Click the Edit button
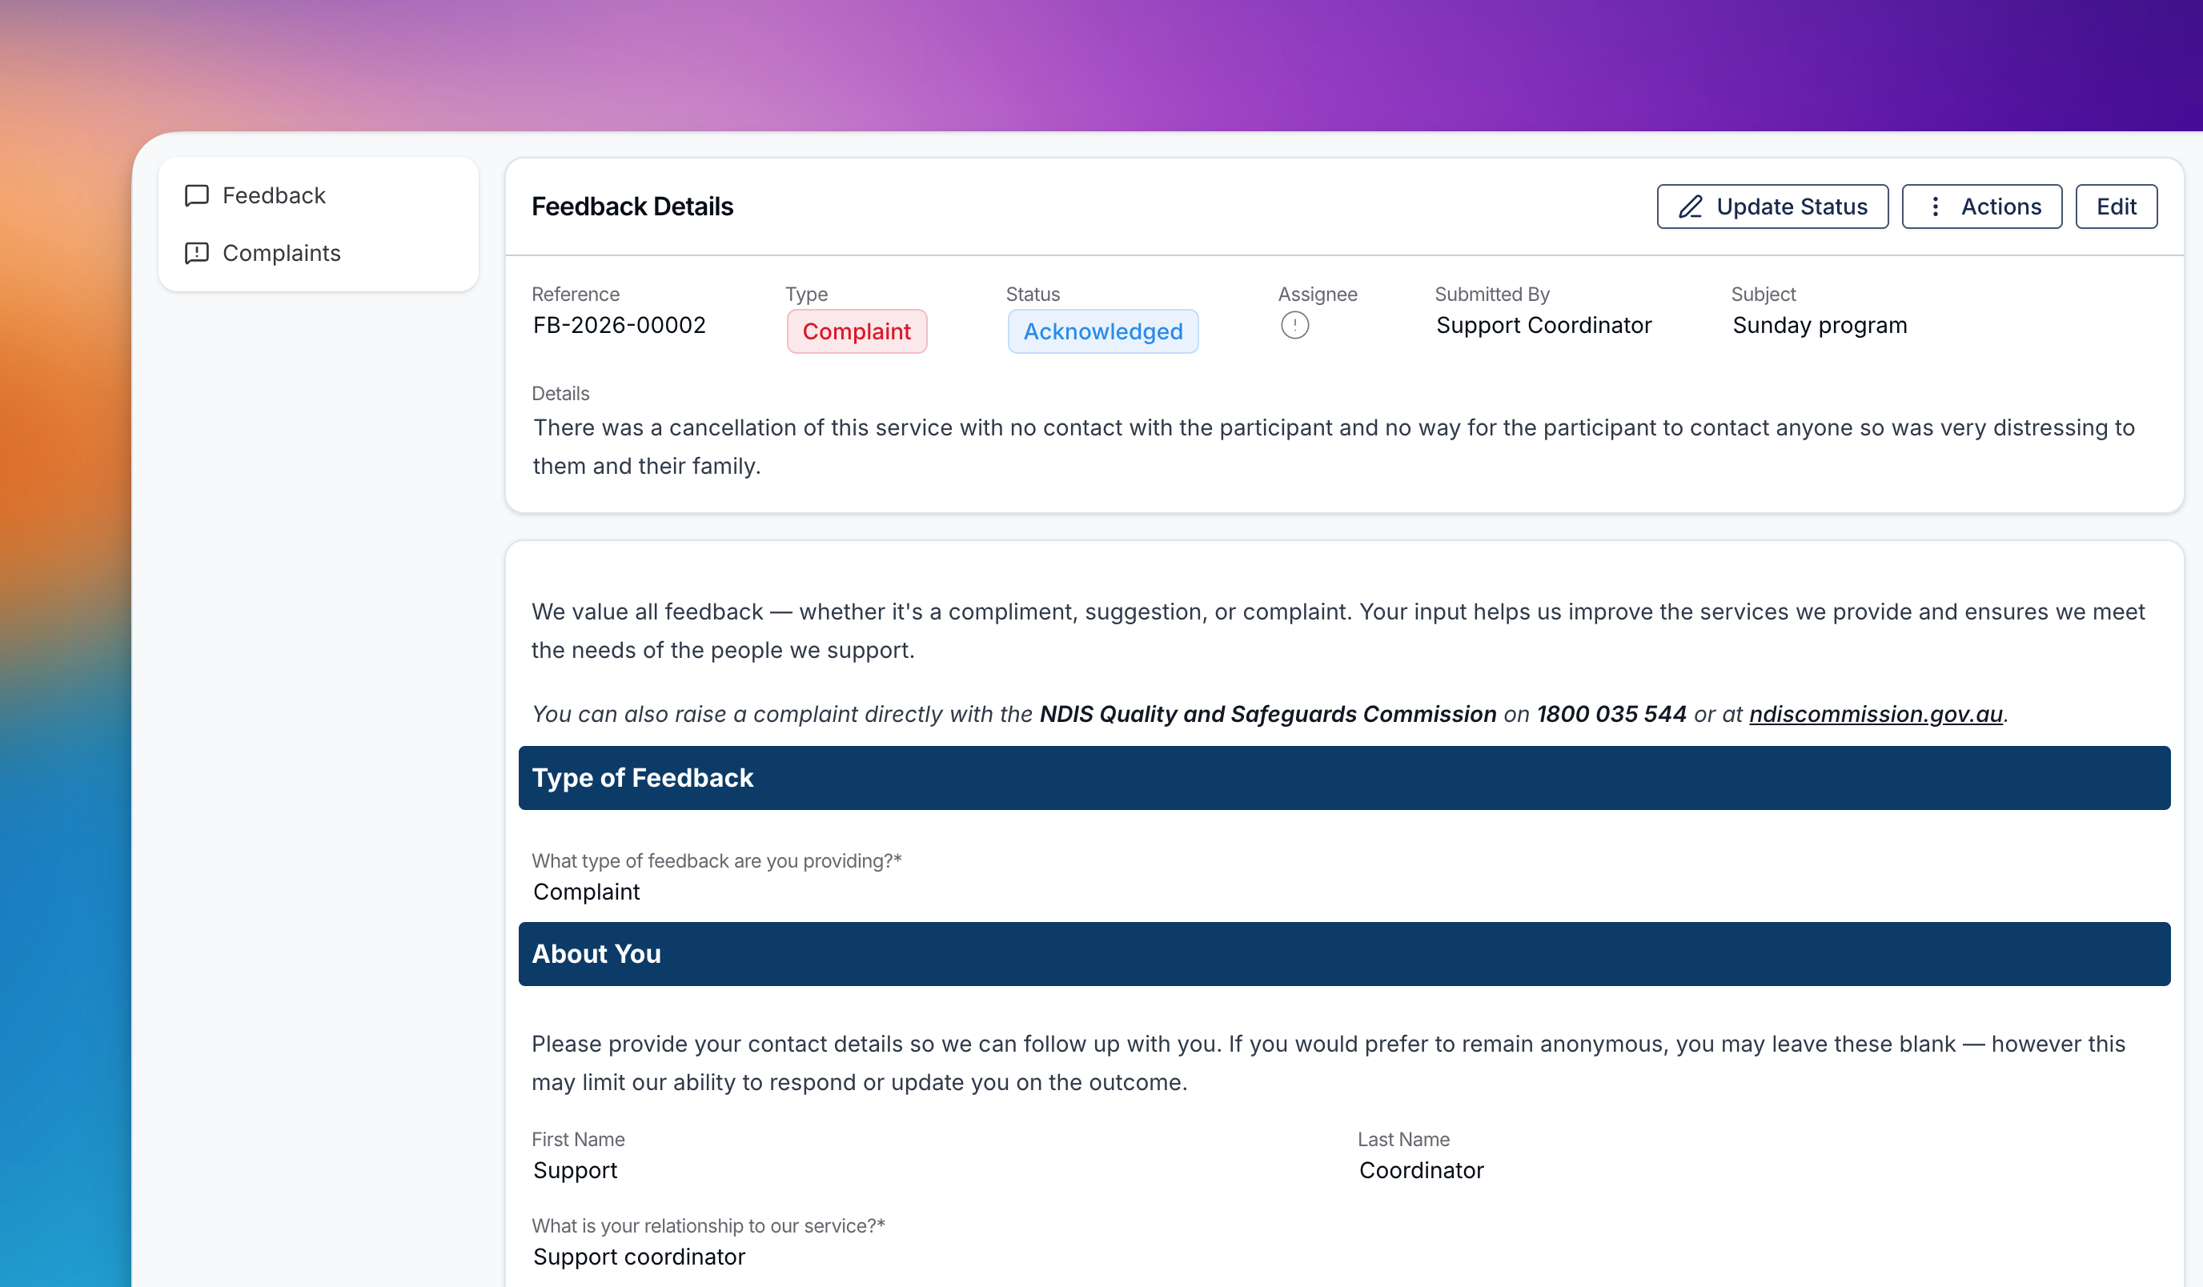 [x=2117, y=206]
